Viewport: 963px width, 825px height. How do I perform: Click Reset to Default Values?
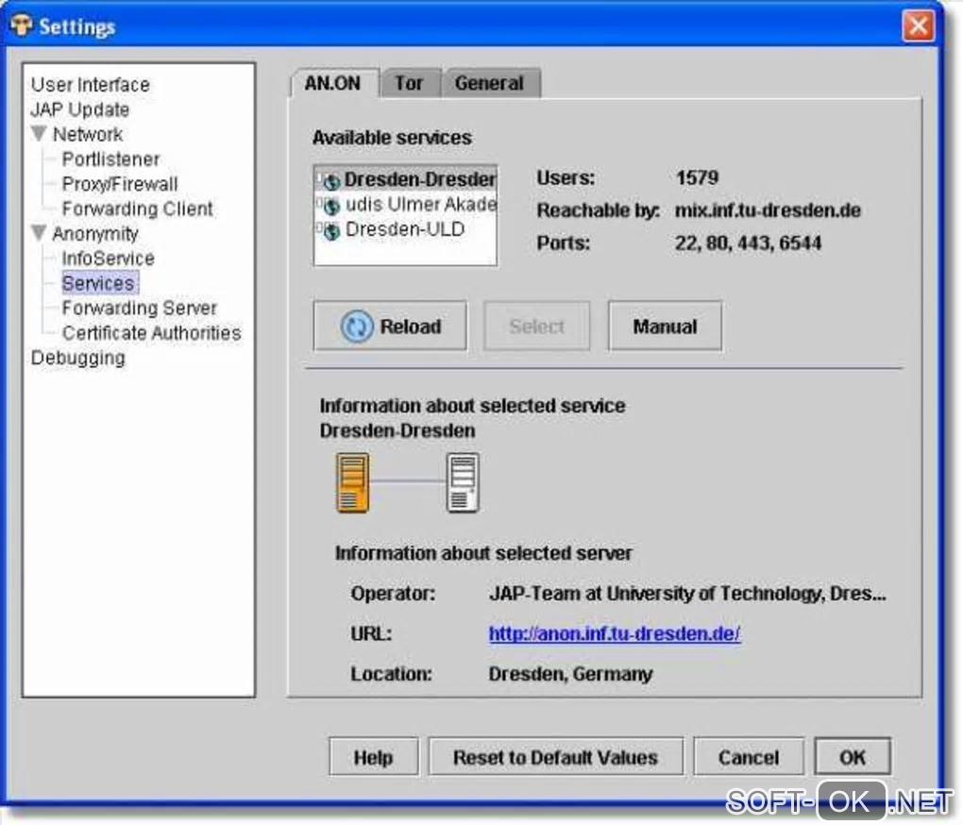(x=556, y=757)
